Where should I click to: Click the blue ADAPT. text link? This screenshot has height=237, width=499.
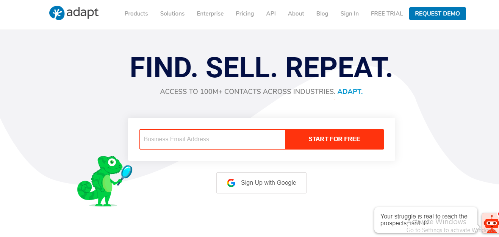click(x=350, y=92)
